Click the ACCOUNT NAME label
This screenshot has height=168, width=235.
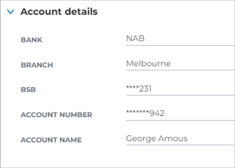(51, 140)
